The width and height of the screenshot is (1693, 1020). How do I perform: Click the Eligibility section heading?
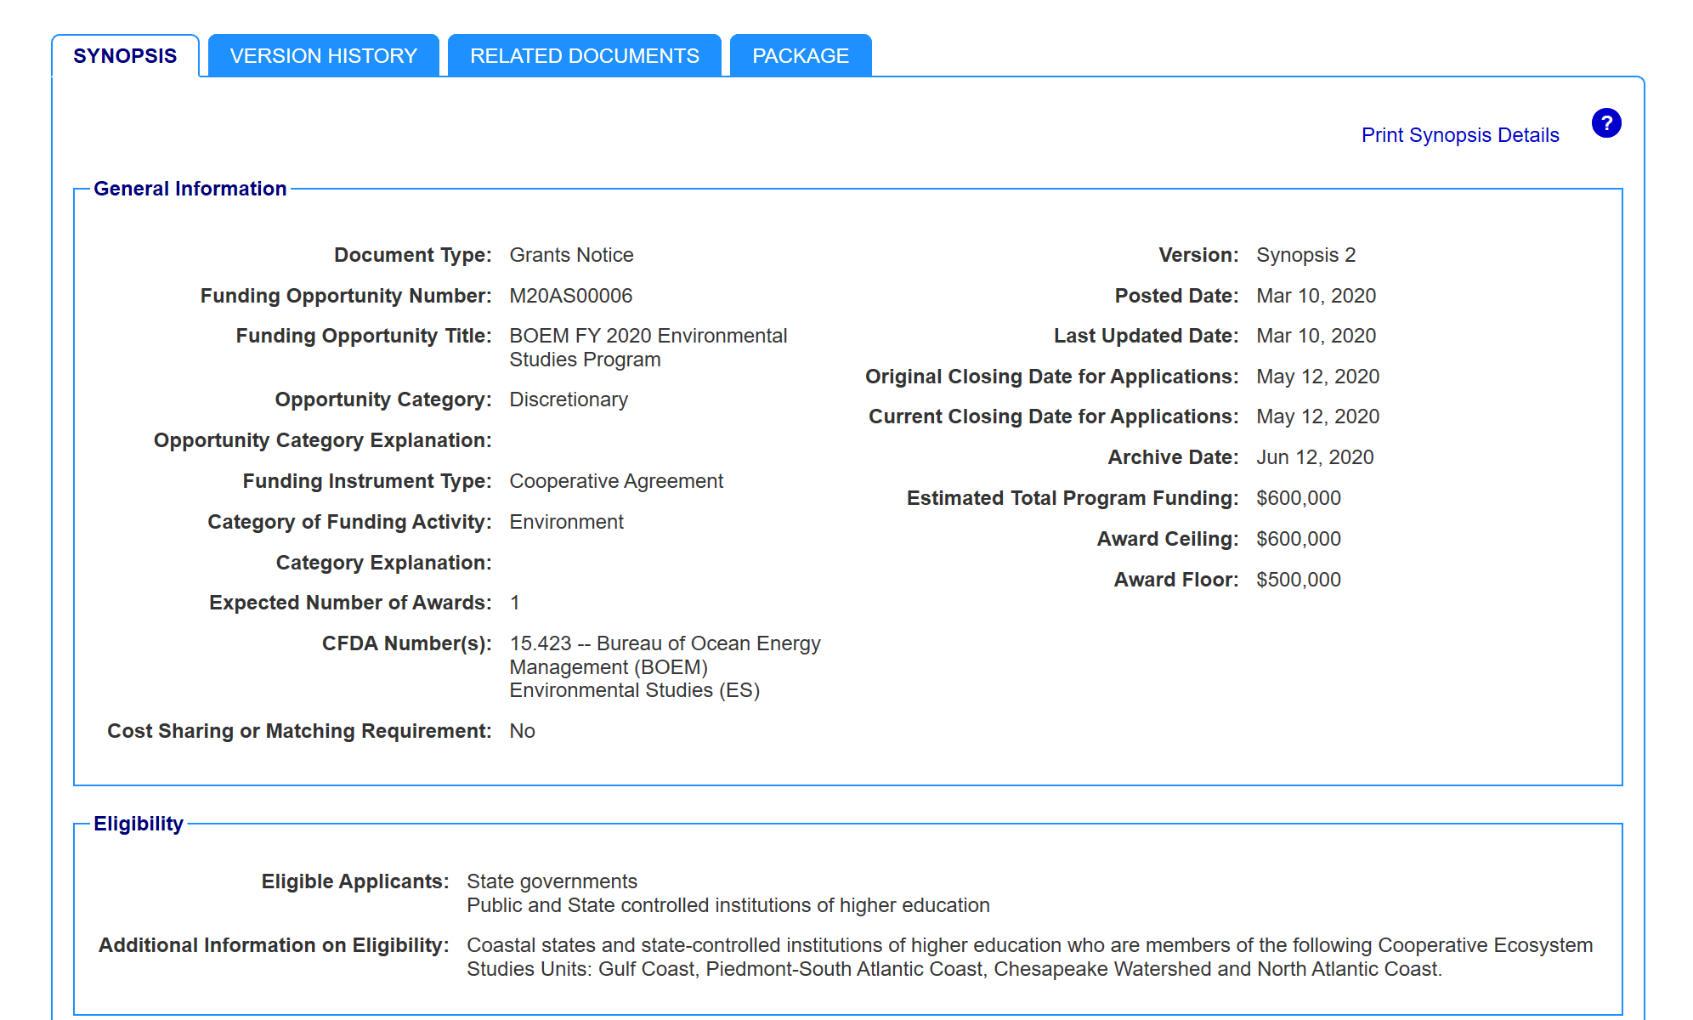[139, 824]
